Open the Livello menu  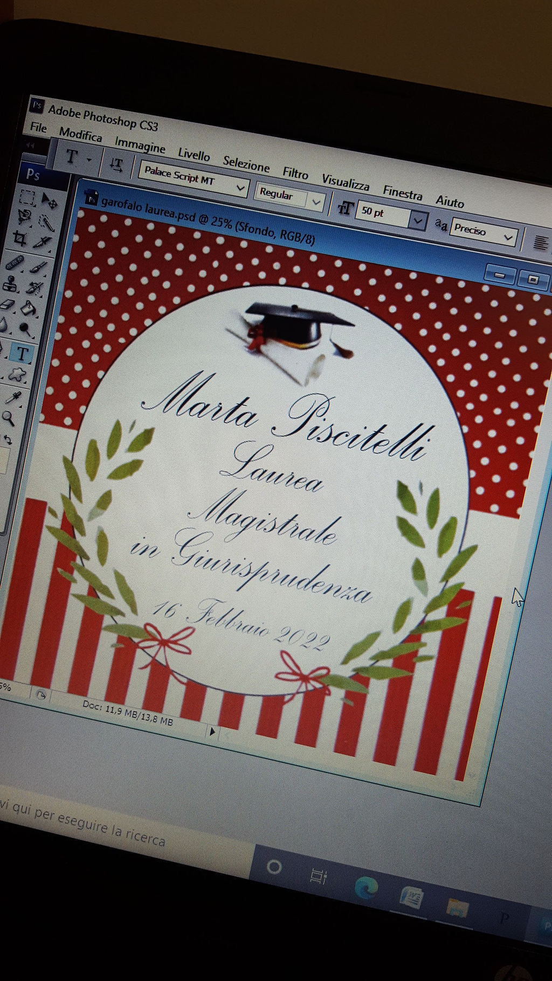coord(194,155)
